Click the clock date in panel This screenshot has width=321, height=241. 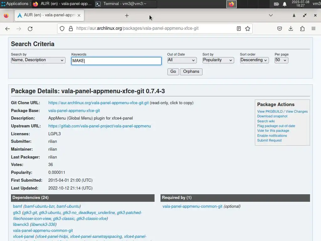[x=300, y=4]
